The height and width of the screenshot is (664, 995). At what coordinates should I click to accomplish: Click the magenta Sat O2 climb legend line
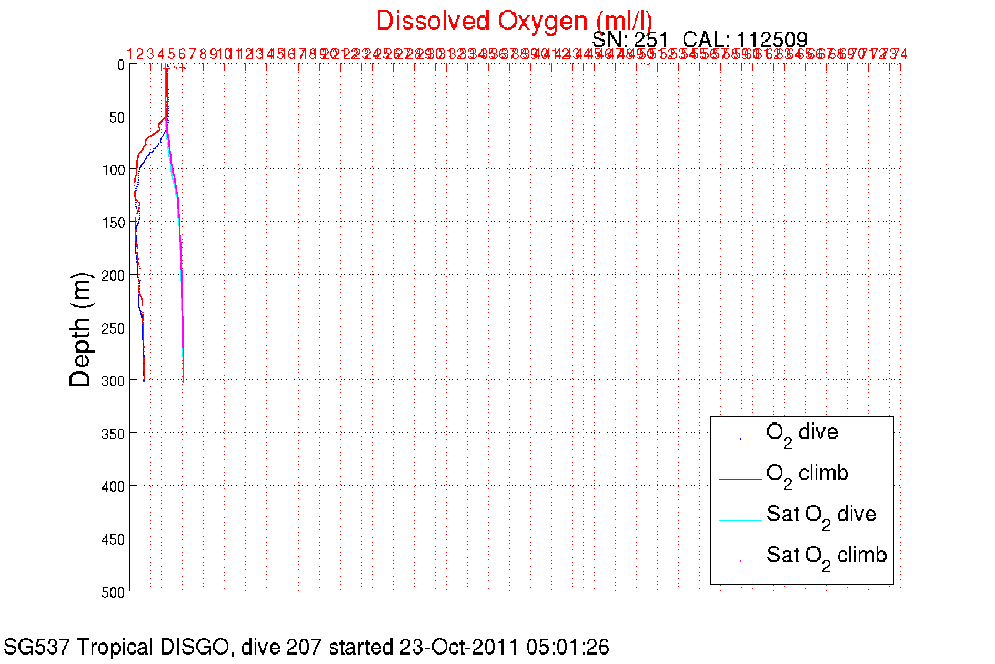tap(740, 561)
